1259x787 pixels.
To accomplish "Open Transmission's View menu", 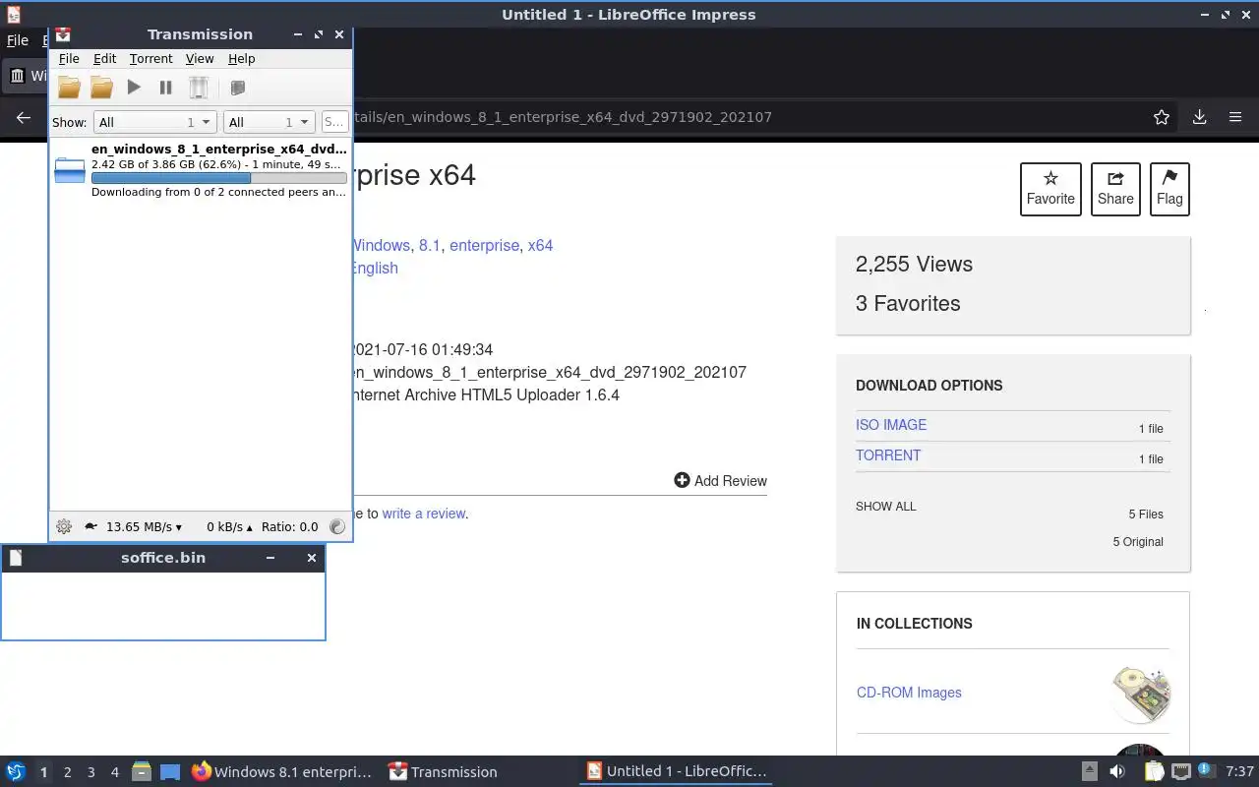I will point(200,59).
